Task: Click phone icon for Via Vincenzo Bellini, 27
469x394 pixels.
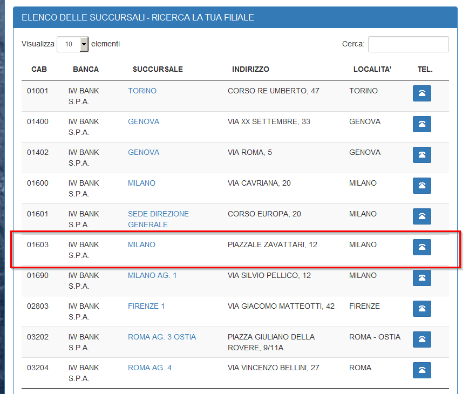Action: 422,370
